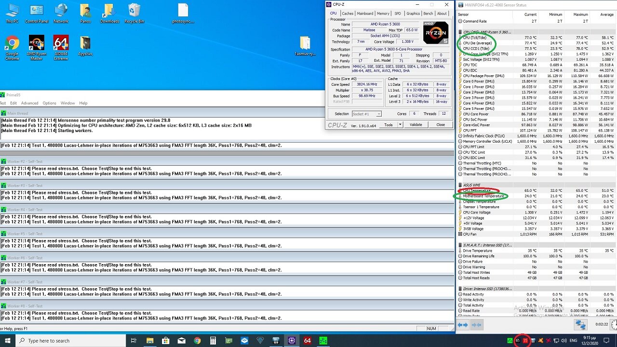Switch to Caches tab in CPU-Z
The image size is (617, 347).
coord(348,13)
